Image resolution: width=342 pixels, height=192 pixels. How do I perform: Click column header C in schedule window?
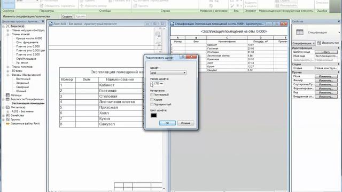[227, 38]
